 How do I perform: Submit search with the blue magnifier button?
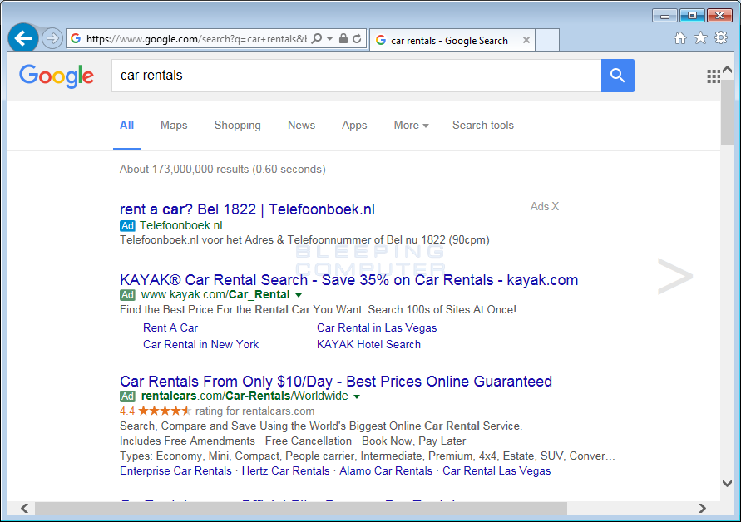coord(618,76)
